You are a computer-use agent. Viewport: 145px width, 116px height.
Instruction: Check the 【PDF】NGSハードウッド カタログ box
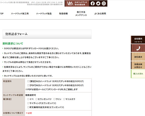pos(28,85)
